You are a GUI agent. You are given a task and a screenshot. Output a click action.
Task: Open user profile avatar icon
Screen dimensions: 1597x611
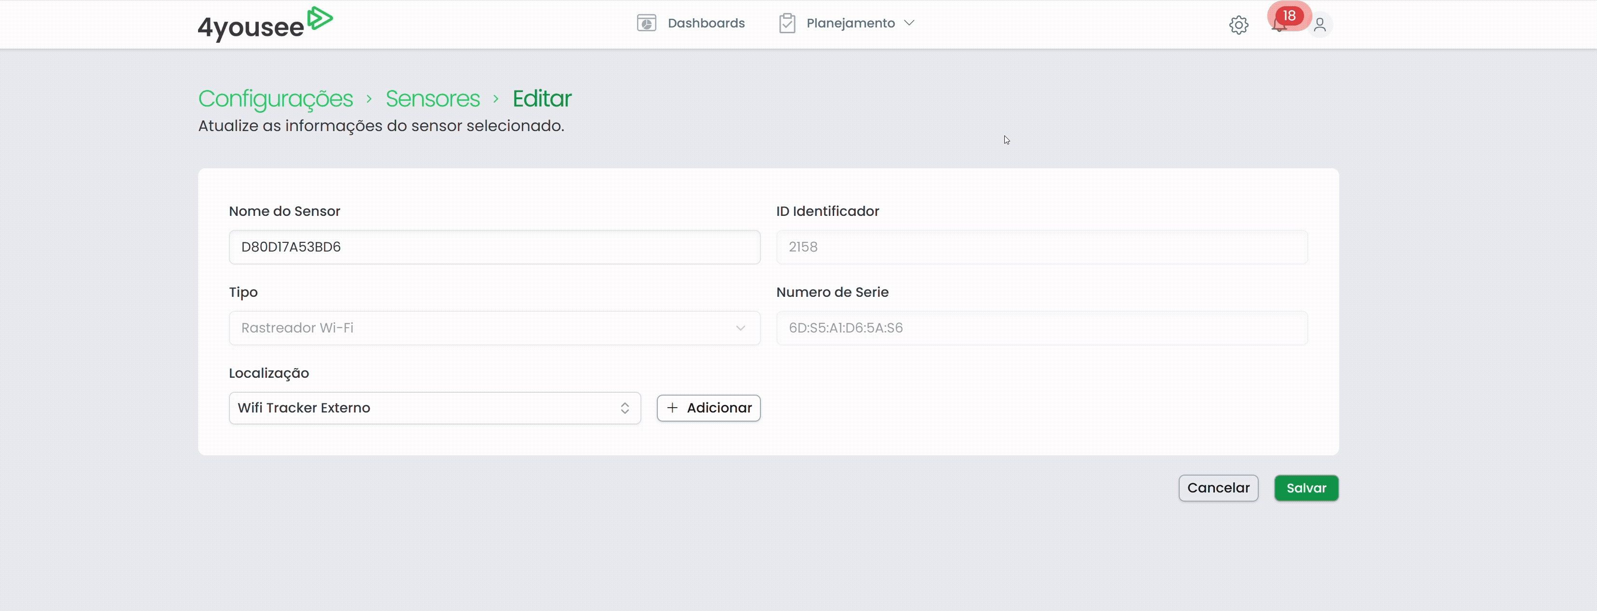(1320, 25)
